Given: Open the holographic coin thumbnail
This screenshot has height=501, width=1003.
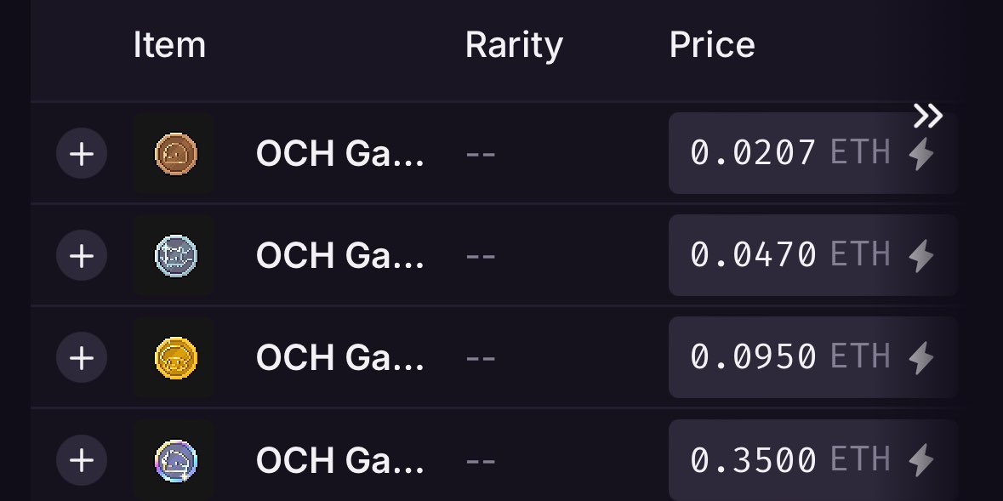Looking at the screenshot, I should pyautogui.click(x=174, y=460).
